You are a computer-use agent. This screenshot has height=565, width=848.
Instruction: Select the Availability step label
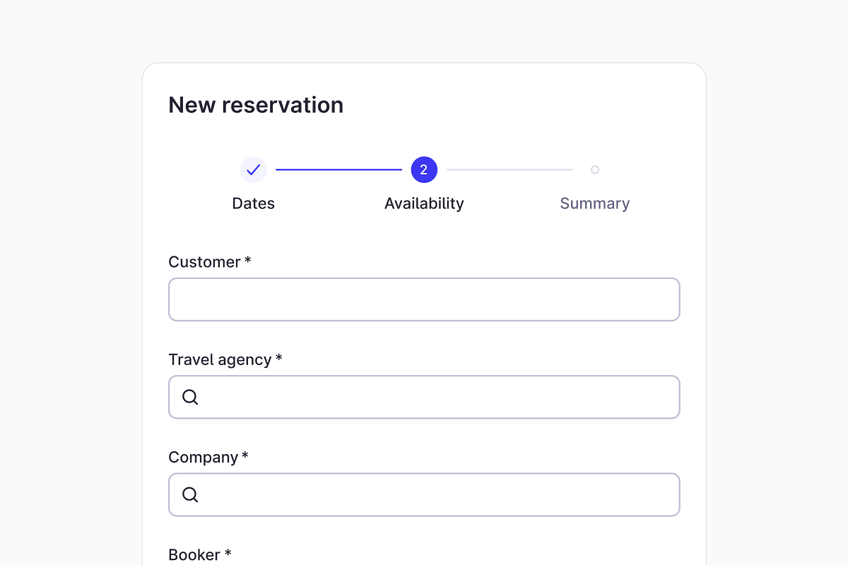(424, 203)
